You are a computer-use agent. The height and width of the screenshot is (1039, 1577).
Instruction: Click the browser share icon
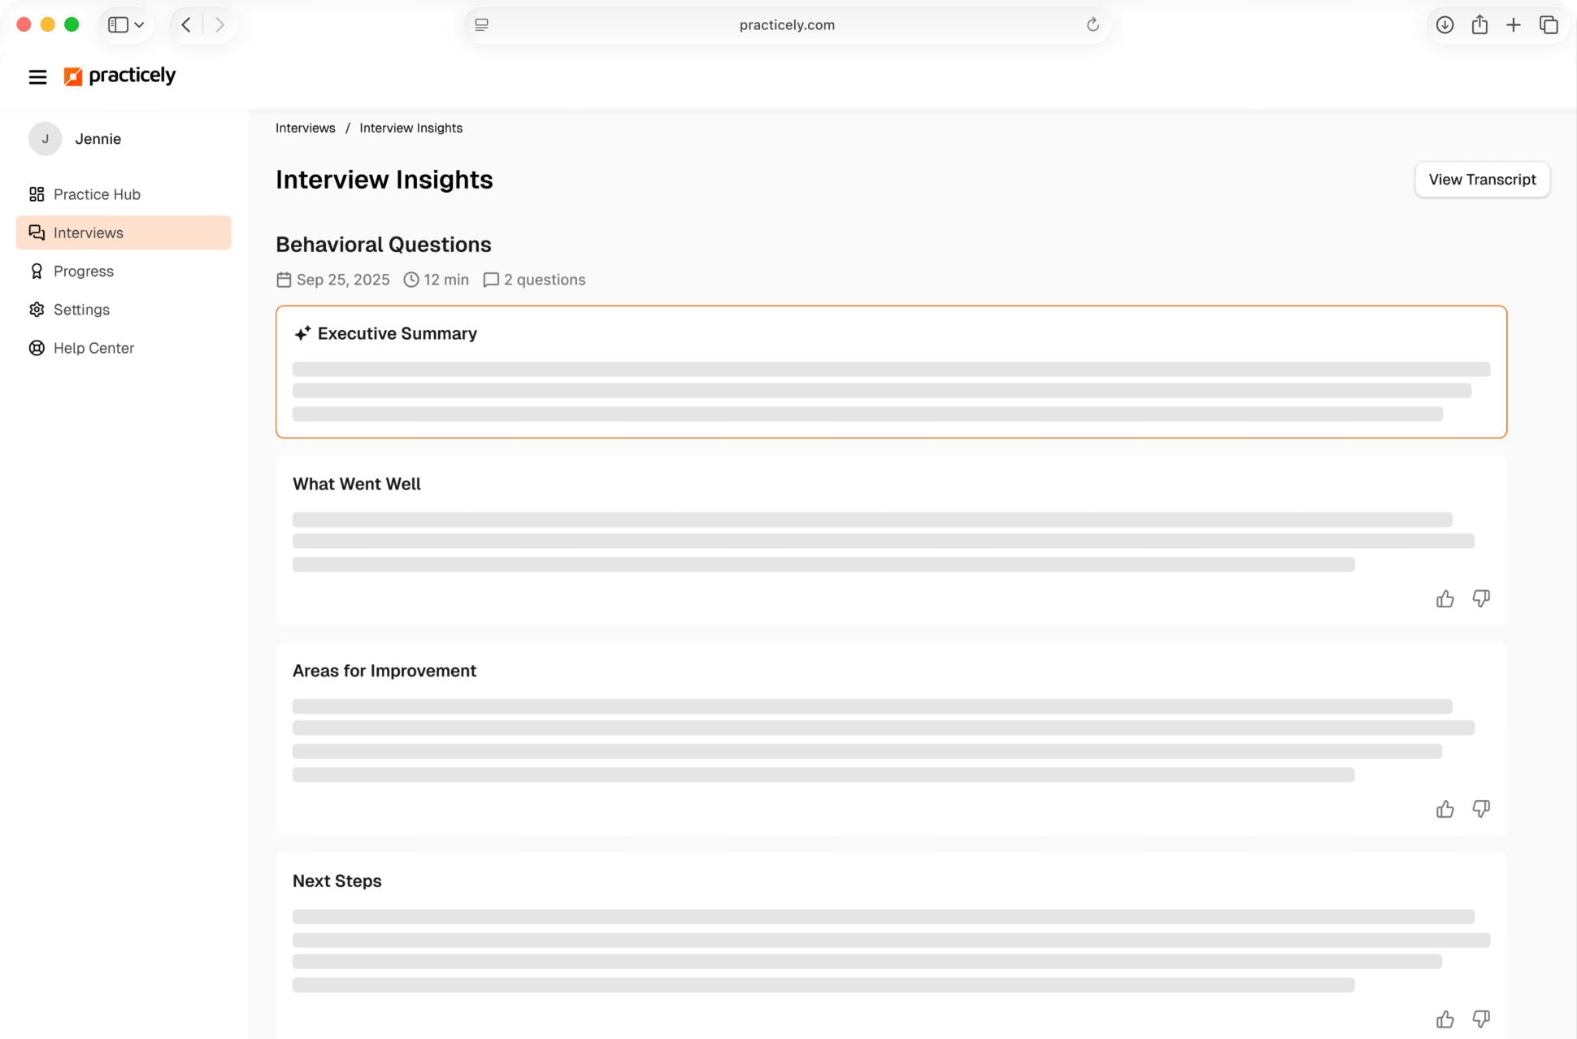pyautogui.click(x=1479, y=25)
